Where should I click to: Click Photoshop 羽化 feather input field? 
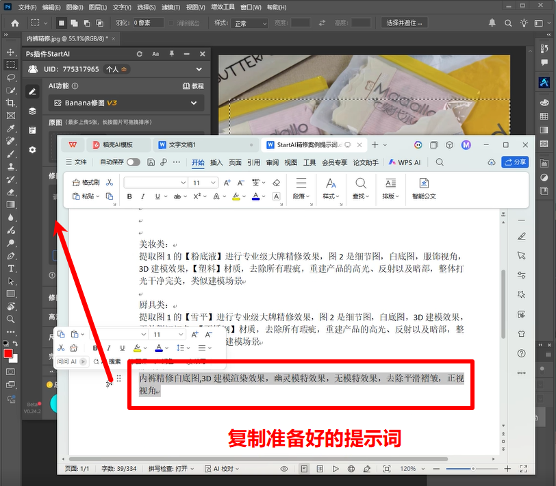click(149, 23)
